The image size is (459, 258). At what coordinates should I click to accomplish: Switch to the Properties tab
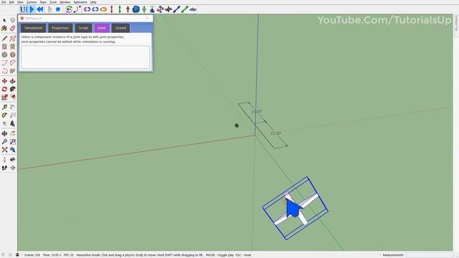tap(60, 28)
